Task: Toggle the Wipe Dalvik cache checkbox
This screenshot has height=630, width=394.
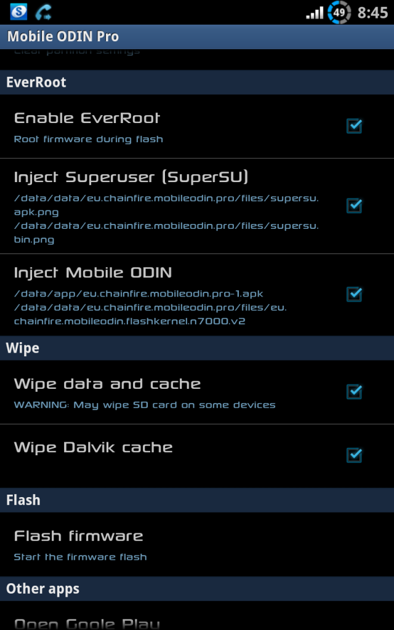Action: 354,455
